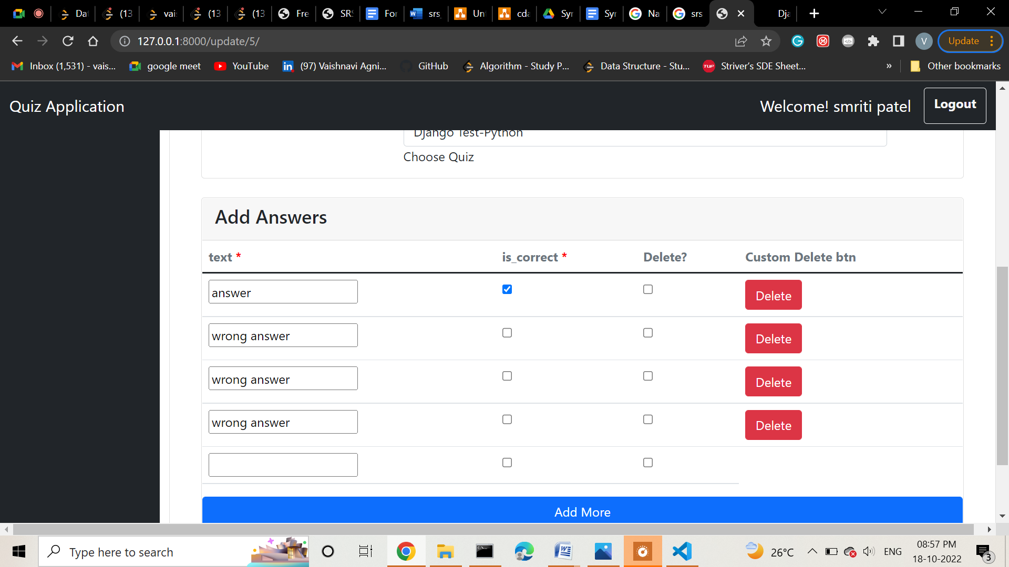
Task: Log out using the Logout button
Action: click(x=955, y=106)
